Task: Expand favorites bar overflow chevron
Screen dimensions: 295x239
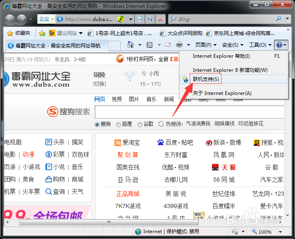Action: coord(288,29)
